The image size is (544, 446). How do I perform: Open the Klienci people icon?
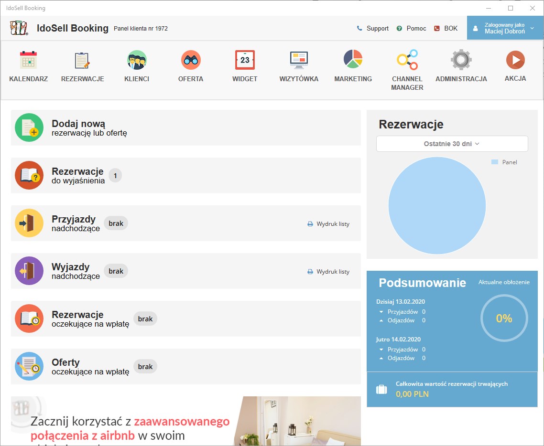pyautogui.click(x=137, y=60)
